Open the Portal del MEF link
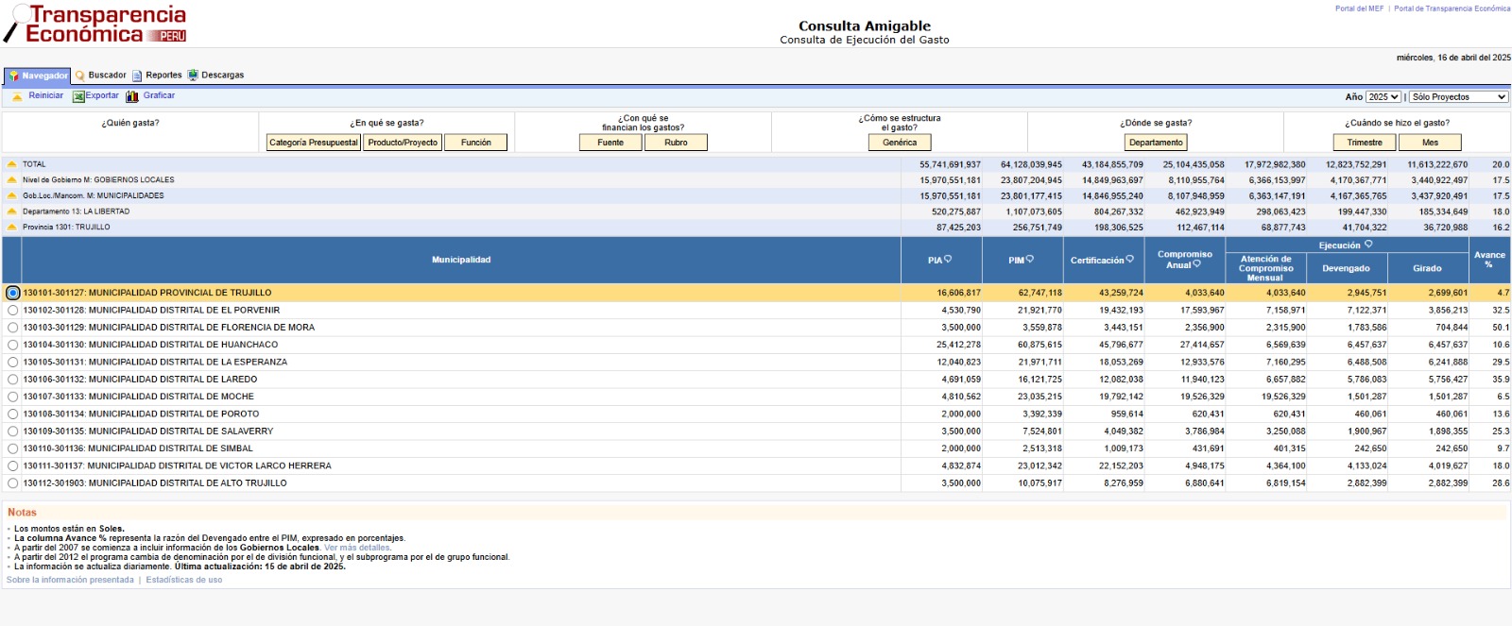 pos(1358,8)
